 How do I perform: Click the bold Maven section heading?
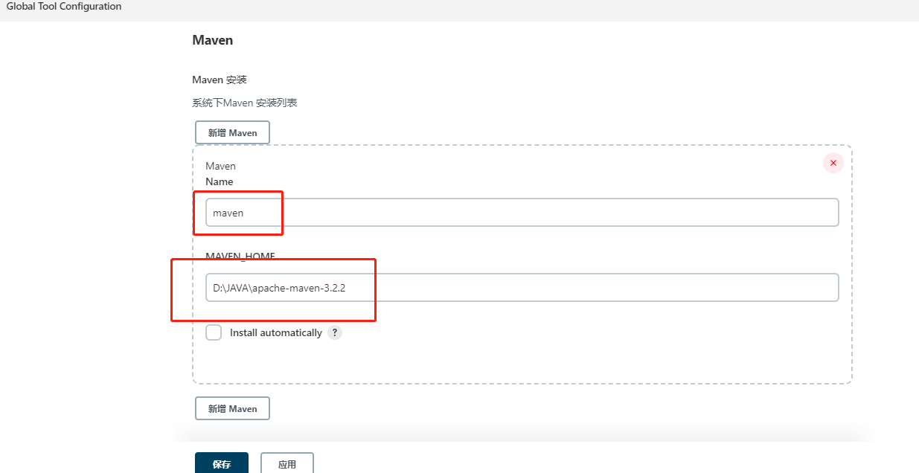coord(213,40)
